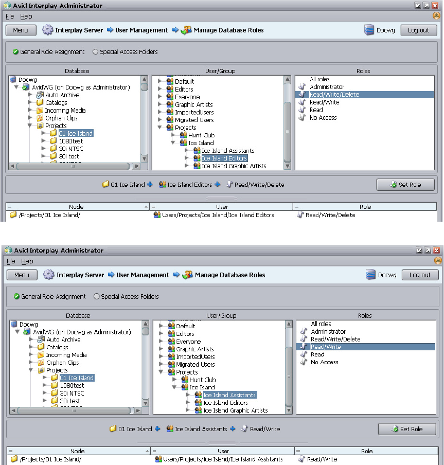Select Read/Write role in top window Roles list
This screenshot has height=465, width=444.
coord(325,102)
